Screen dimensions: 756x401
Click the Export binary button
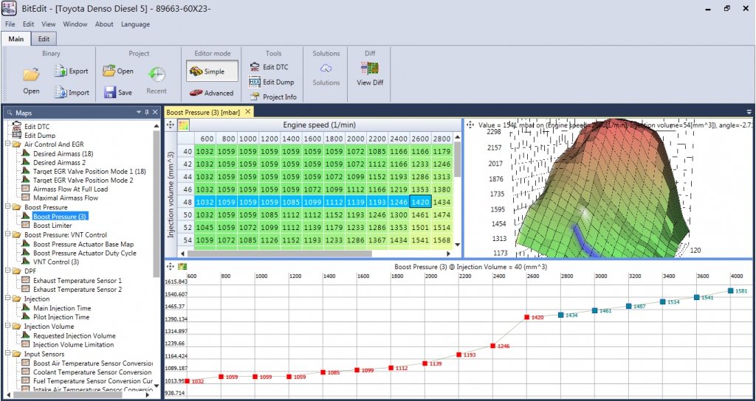tap(72, 72)
